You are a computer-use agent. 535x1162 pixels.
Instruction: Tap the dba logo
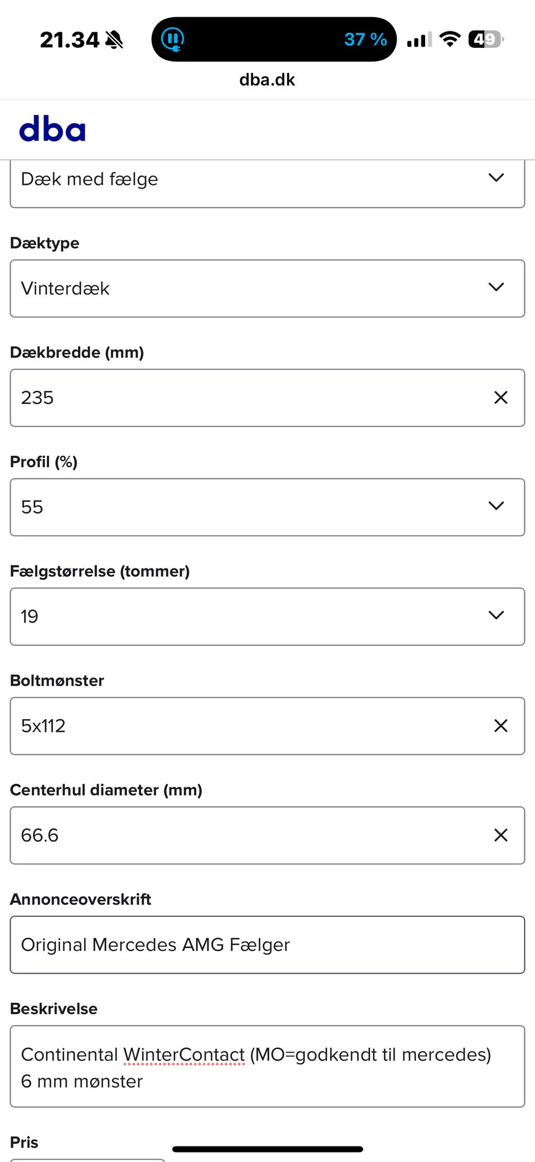tap(52, 129)
